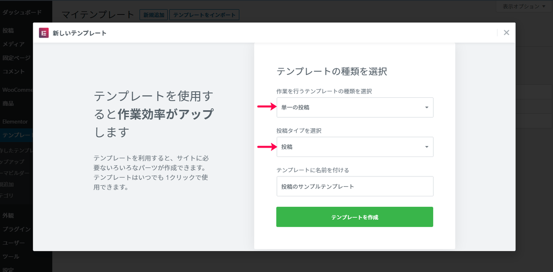Click 新規追加 button next to マイテンプレート
The width and height of the screenshot is (553, 272).
[154, 15]
